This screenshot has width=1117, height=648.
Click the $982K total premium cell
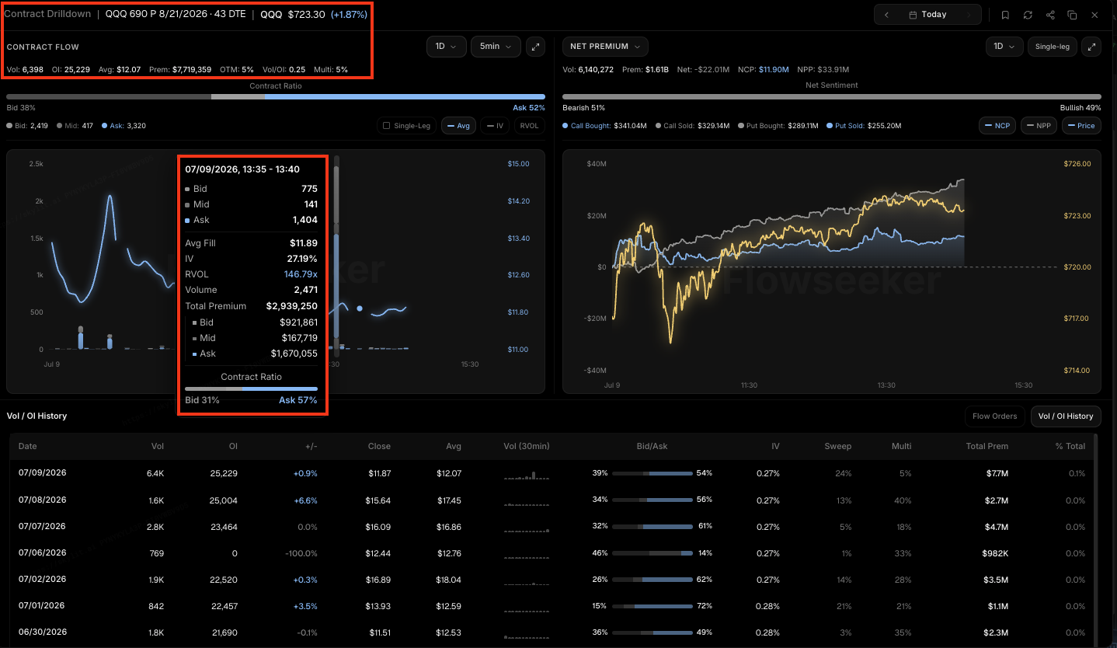pyautogui.click(x=994, y=553)
